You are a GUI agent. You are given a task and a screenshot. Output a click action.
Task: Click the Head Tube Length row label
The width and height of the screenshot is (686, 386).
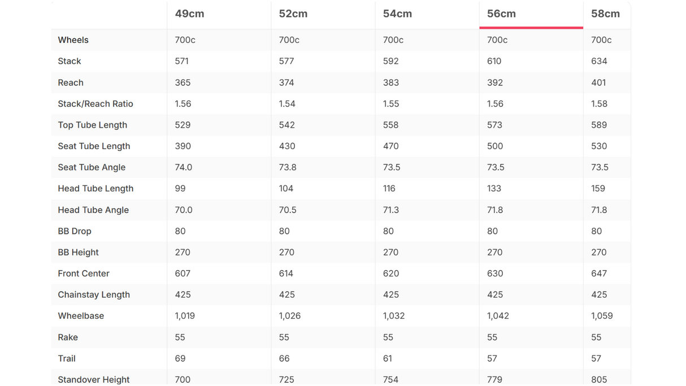point(95,189)
